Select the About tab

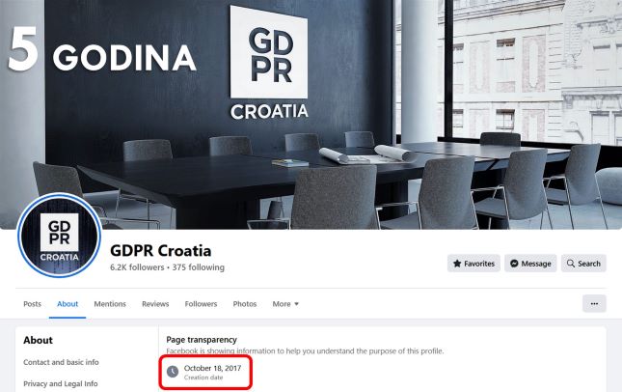coord(68,304)
